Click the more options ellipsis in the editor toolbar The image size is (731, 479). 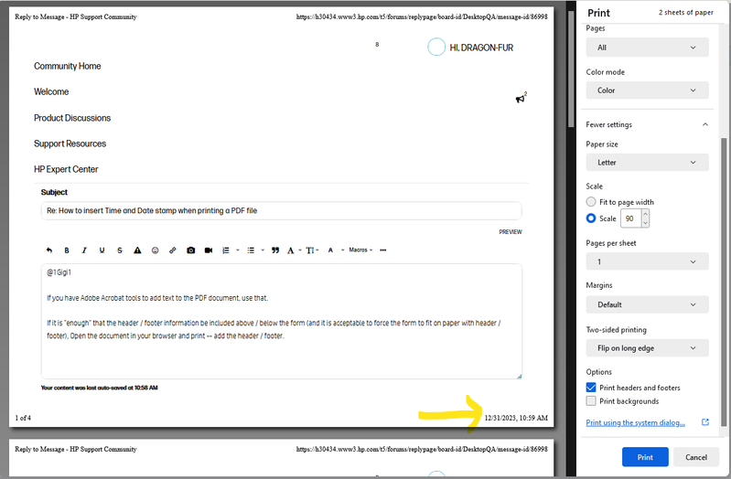coord(382,250)
